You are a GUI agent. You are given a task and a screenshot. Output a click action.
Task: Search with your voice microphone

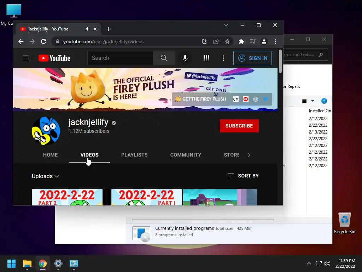point(185,58)
